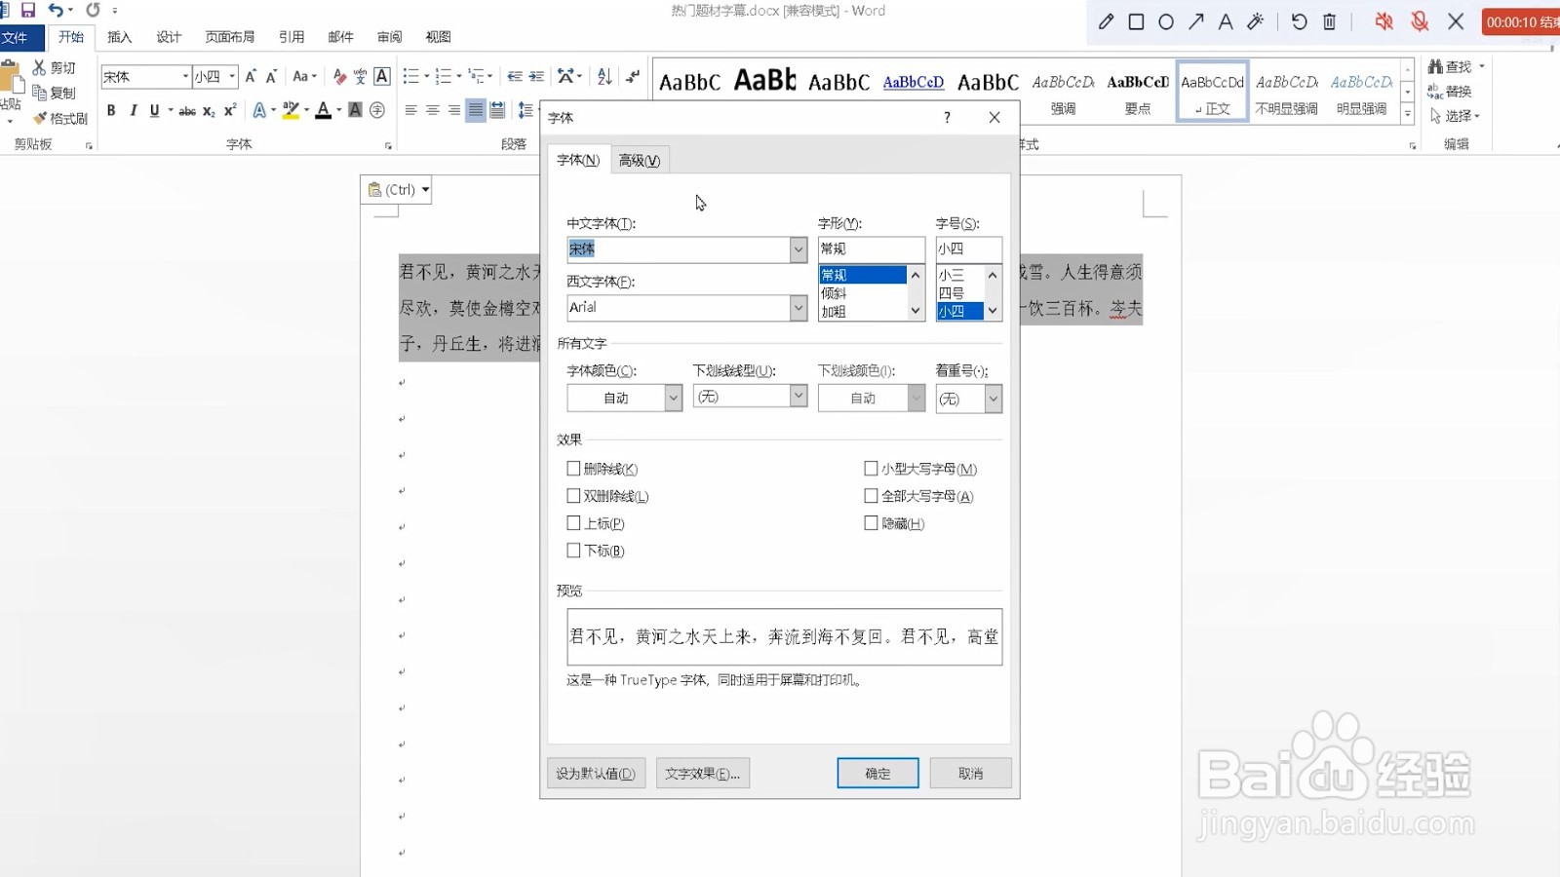Click the Underline U icon

tap(154, 110)
